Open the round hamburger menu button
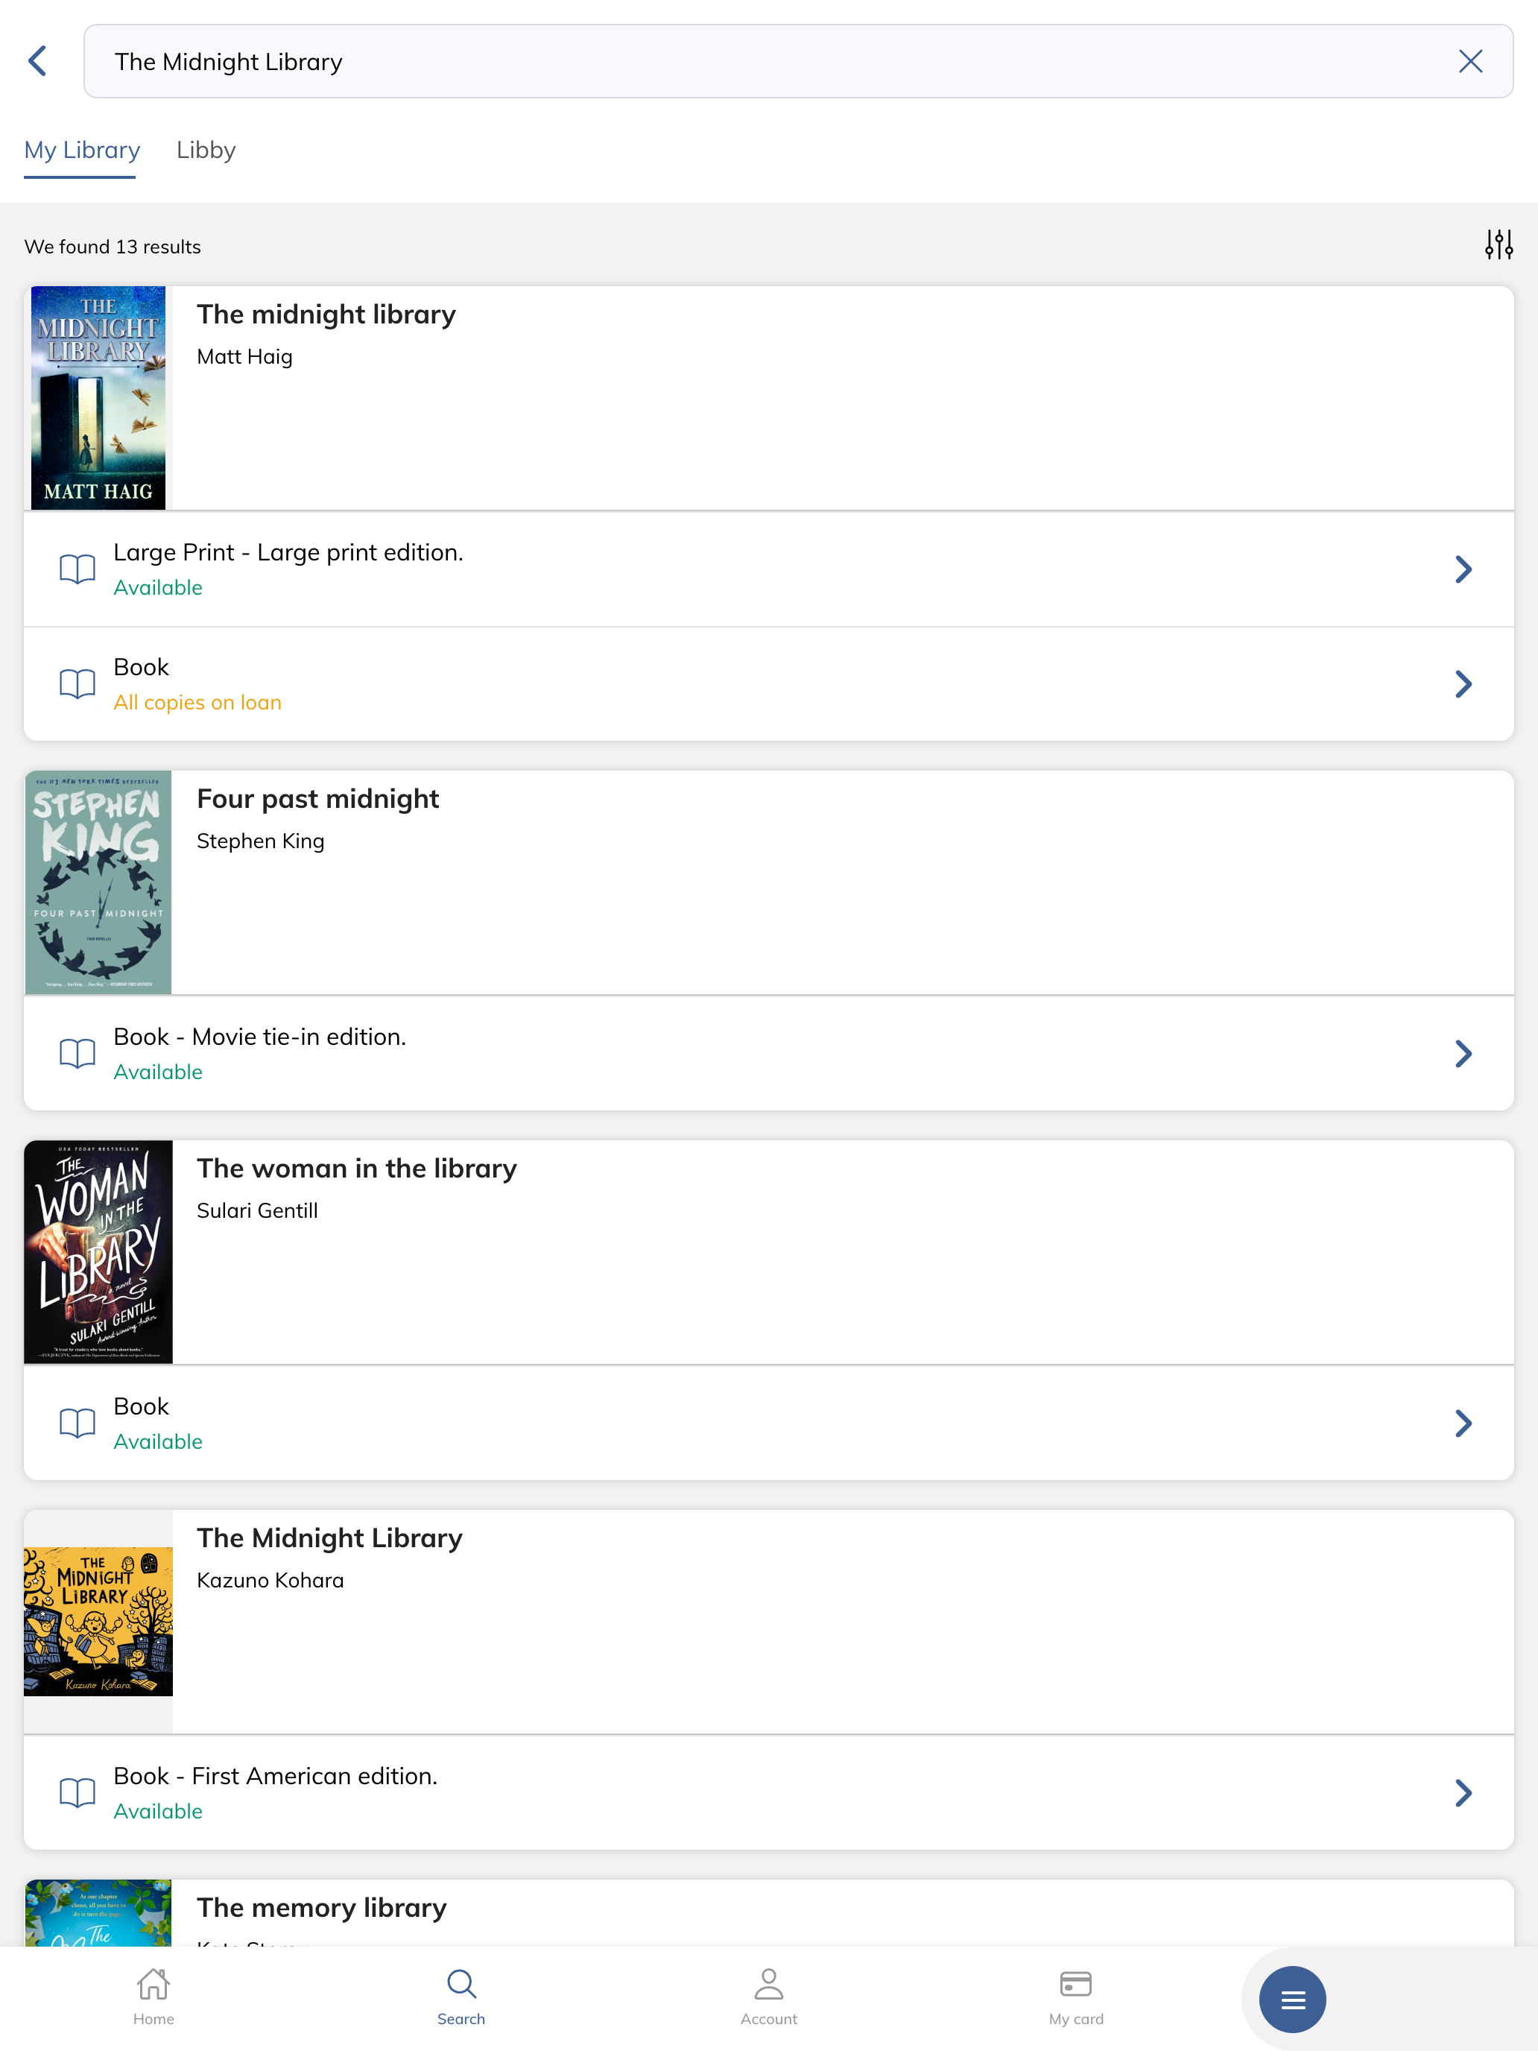The image size is (1538, 2051). click(x=1292, y=1999)
